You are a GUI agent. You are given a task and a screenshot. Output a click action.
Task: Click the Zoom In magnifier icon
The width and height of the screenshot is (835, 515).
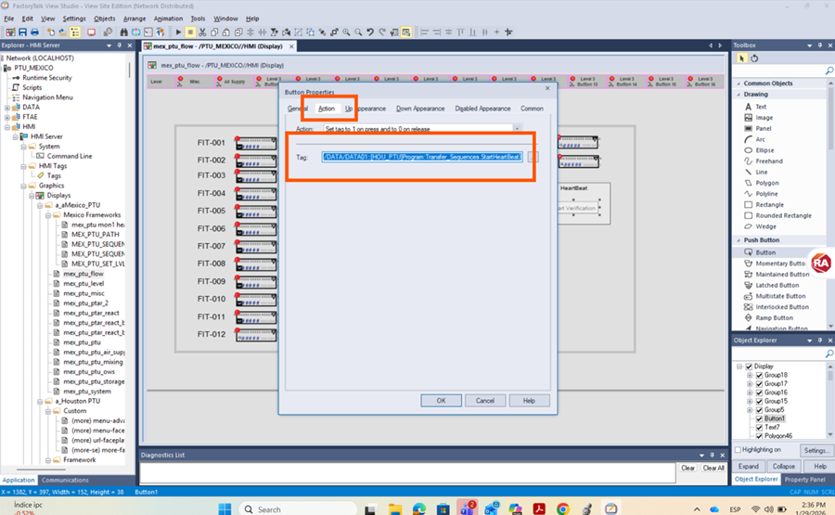[346, 32]
